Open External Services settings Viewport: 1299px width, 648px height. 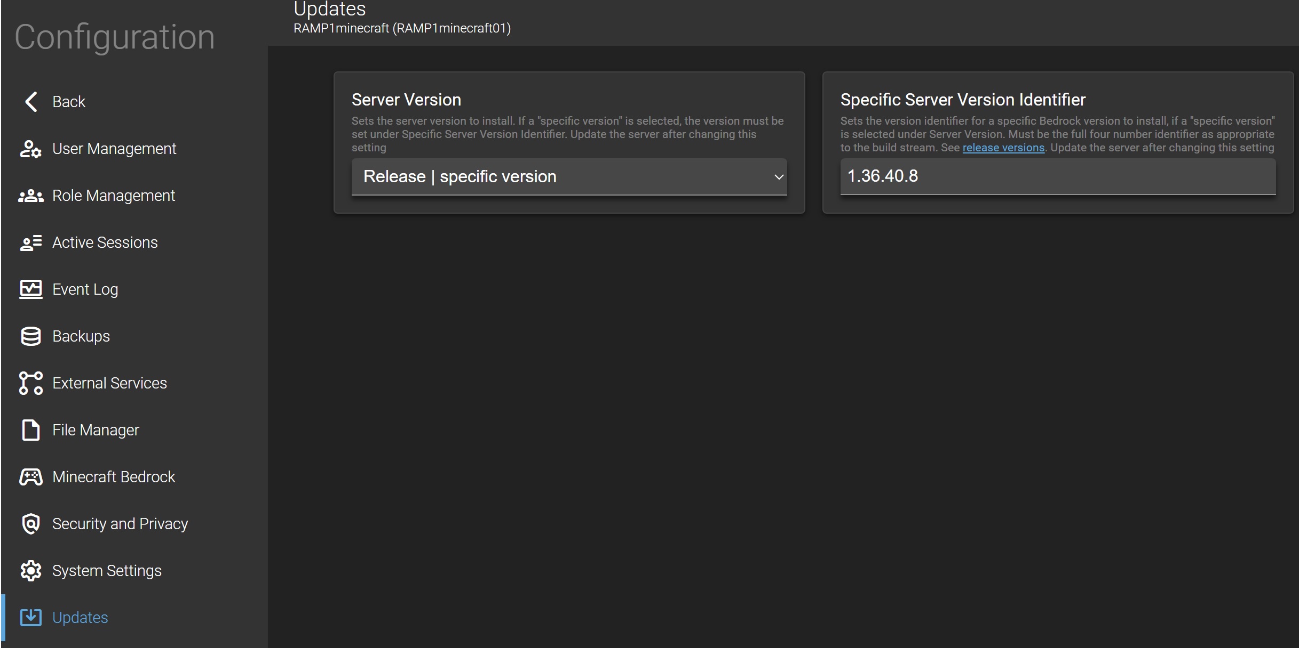click(x=110, y=383)
